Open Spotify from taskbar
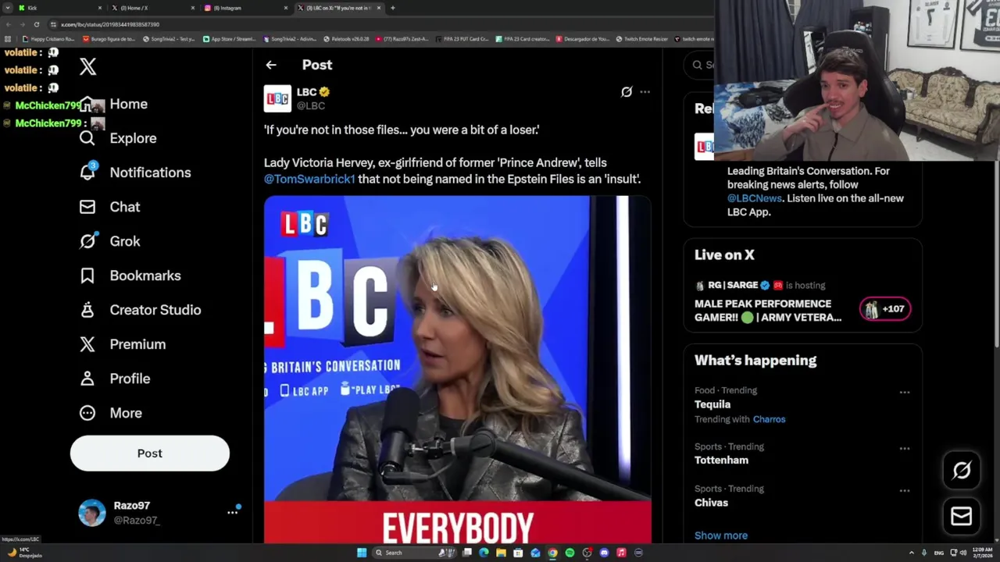 570,553
